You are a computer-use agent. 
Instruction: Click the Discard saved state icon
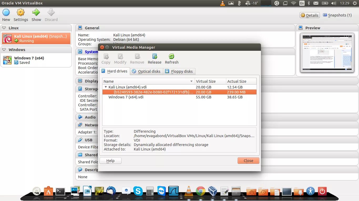click(x=51, y=15)
